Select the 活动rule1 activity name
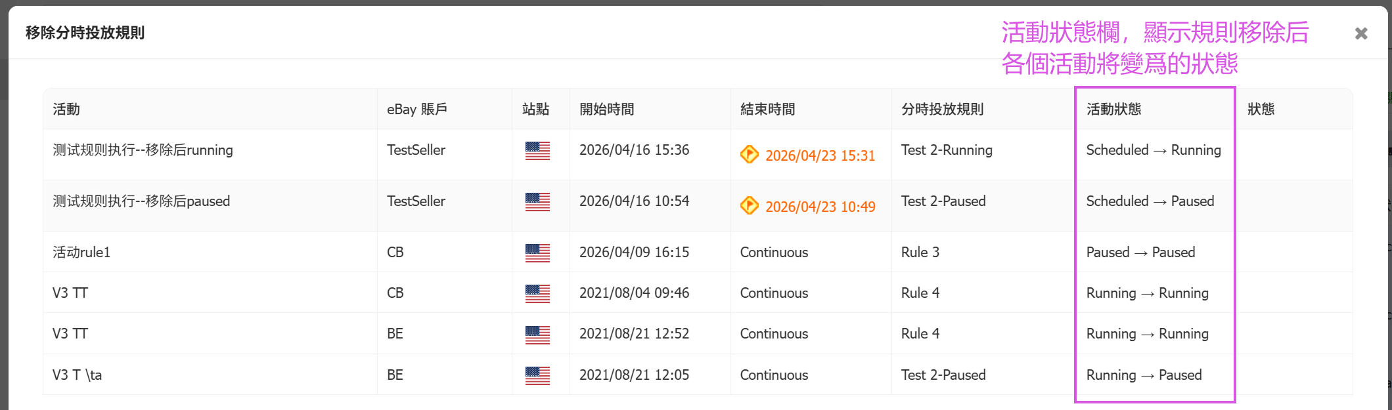The width and height of the screenshot is (1392, 410). 81,253
